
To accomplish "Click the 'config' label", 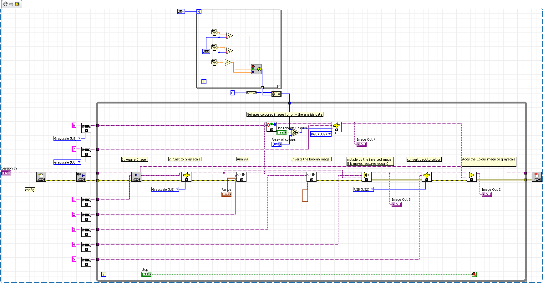I will pyautogui.click(x=30, y=190).
